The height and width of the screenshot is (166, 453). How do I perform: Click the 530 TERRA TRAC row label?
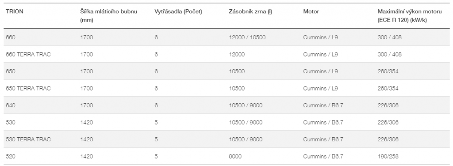pos(28,139)
